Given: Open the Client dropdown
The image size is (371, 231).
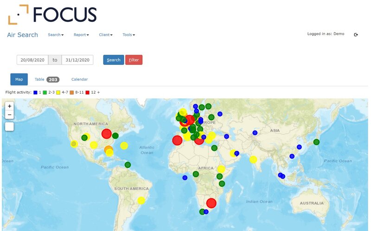Looking at the screenshot, I should click(106, 35).
